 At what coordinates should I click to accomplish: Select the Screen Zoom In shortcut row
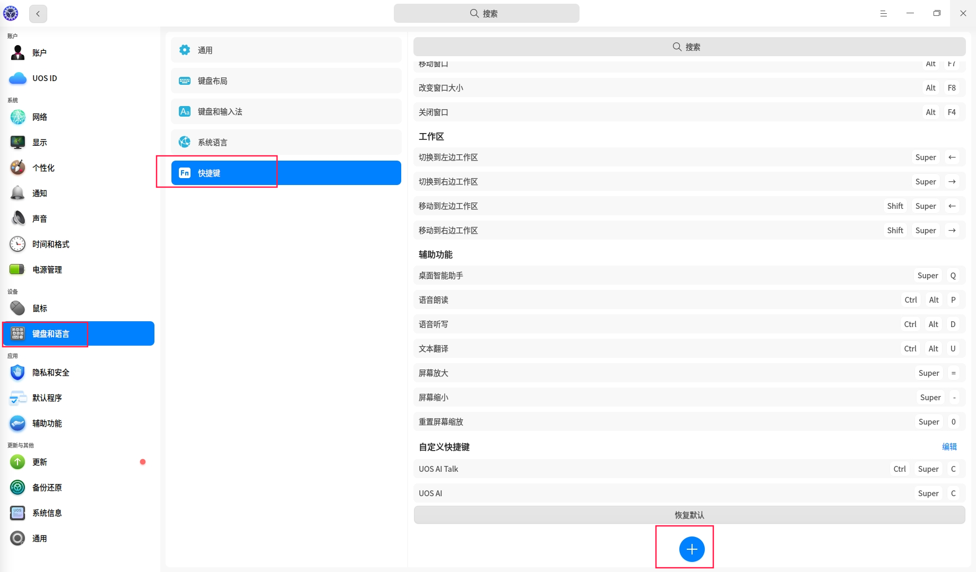tap(689, 373)
